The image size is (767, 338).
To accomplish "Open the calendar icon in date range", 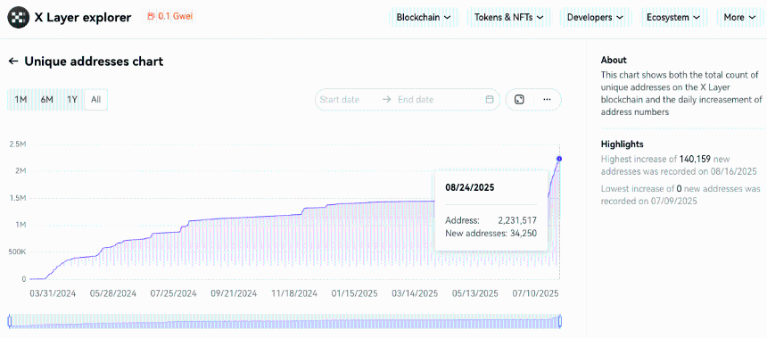I will [489, 99].
